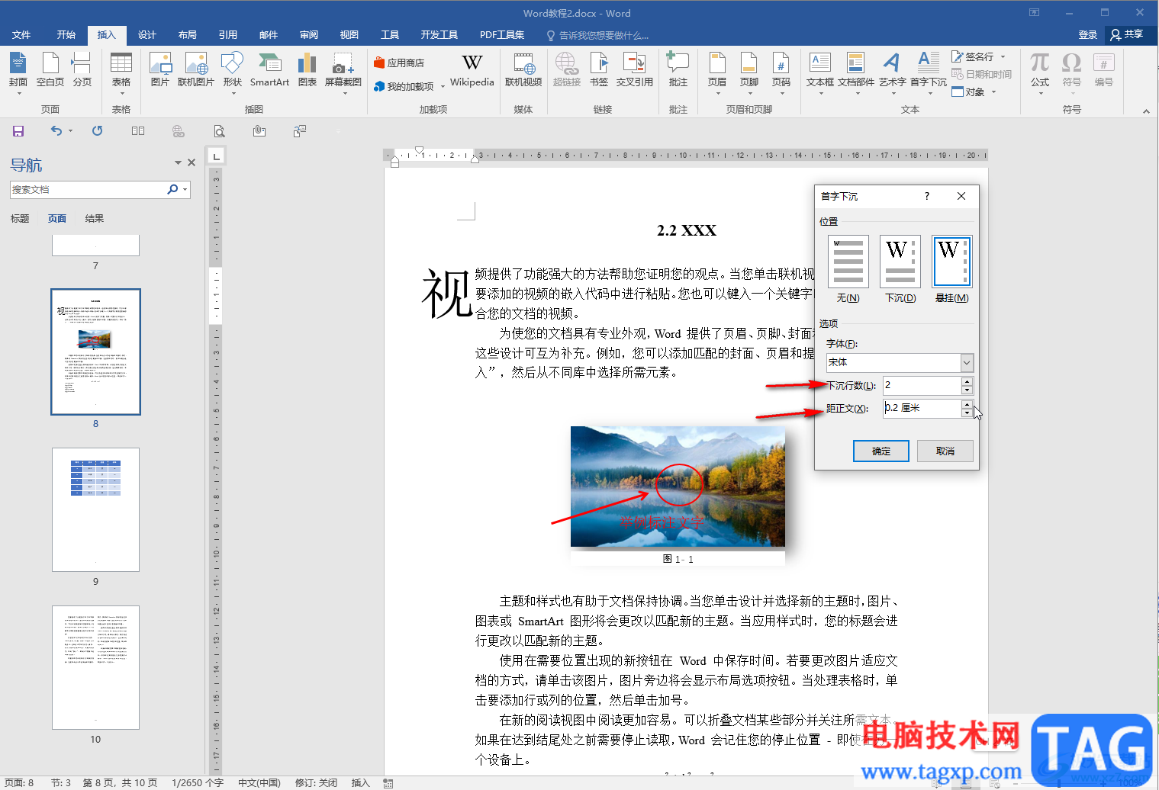
Task: Insert a cover page (封面)
Action: tap(18, 72)
